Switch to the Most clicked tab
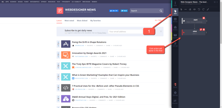 82,20
